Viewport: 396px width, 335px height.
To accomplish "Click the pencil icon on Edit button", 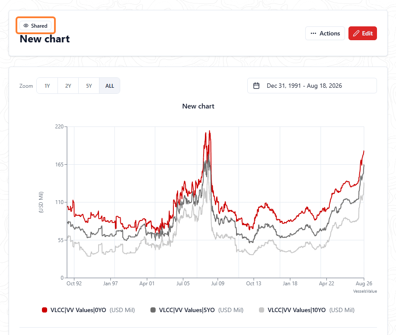I will 356,33.
